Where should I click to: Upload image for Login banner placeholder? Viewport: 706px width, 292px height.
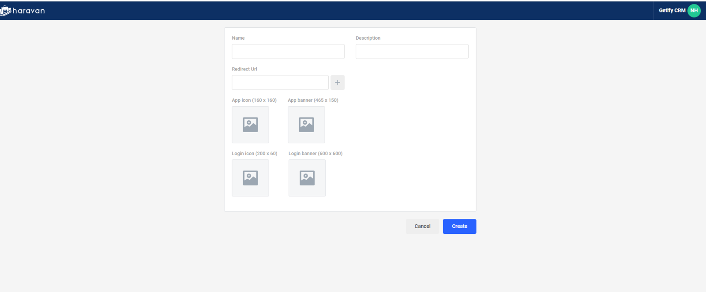pos(307,178)
